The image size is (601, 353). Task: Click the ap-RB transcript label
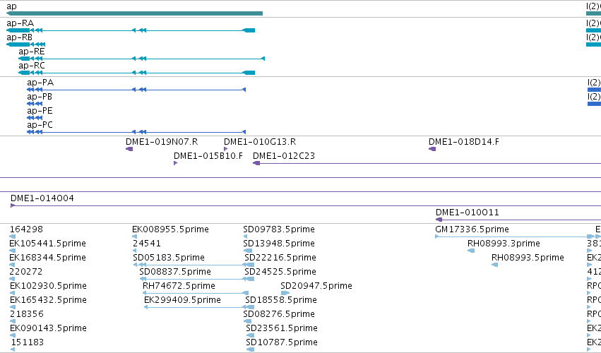[x=20, y=37]
